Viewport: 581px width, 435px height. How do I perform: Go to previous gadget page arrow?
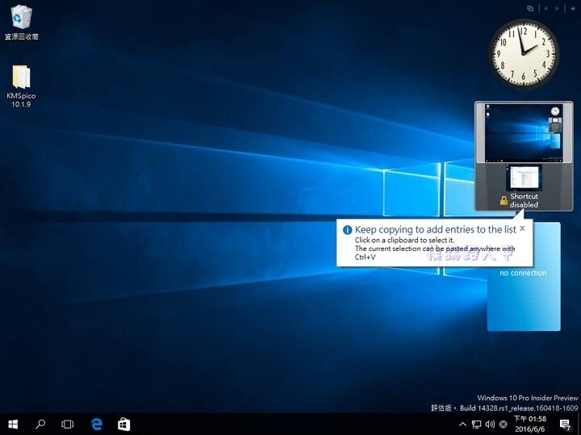pos(545,8)
